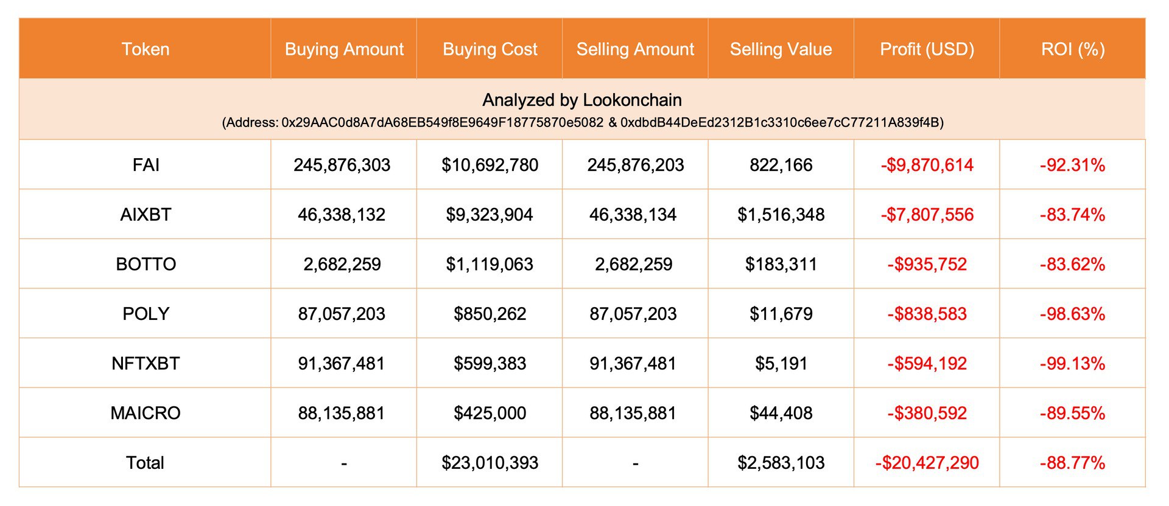
Task: Click the BOTTO token cell
Action: click(146, 264)
